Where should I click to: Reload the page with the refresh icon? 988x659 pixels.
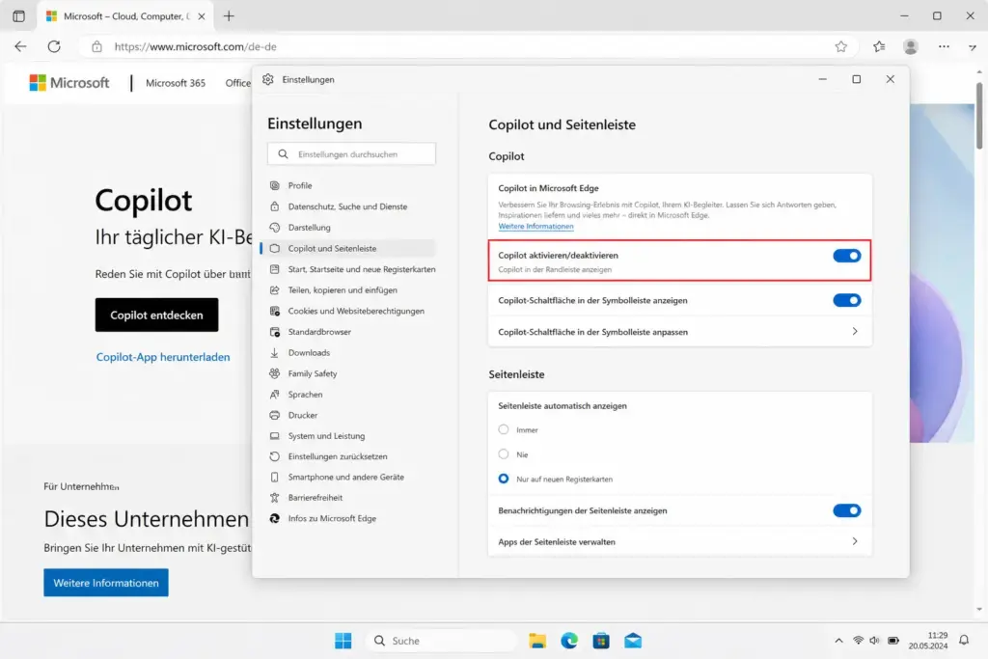coord(54,46)
